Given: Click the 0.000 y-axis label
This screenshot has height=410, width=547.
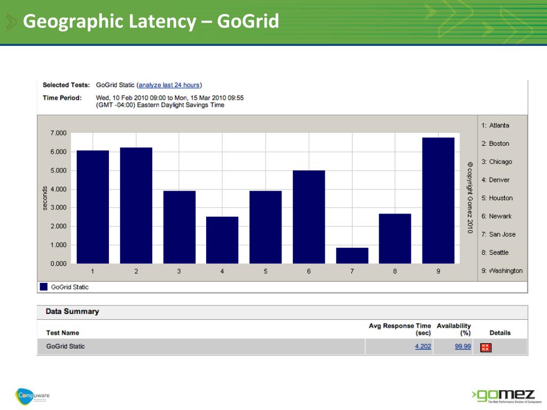Looking at the screenshot, I should click(x=58, y=264).
